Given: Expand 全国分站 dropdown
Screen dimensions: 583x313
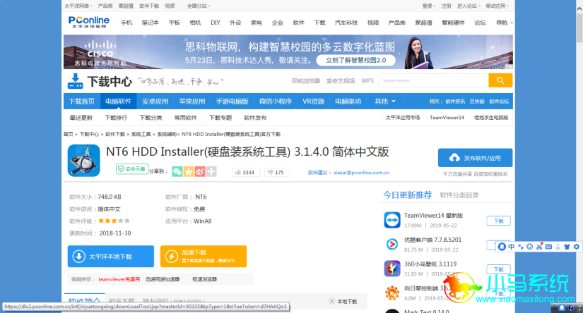Looking at the screenshot, I should point(199,6).
